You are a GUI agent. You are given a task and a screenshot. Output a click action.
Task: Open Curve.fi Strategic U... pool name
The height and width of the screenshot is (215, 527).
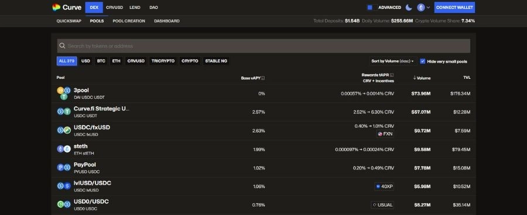click(x=101, y=109)
